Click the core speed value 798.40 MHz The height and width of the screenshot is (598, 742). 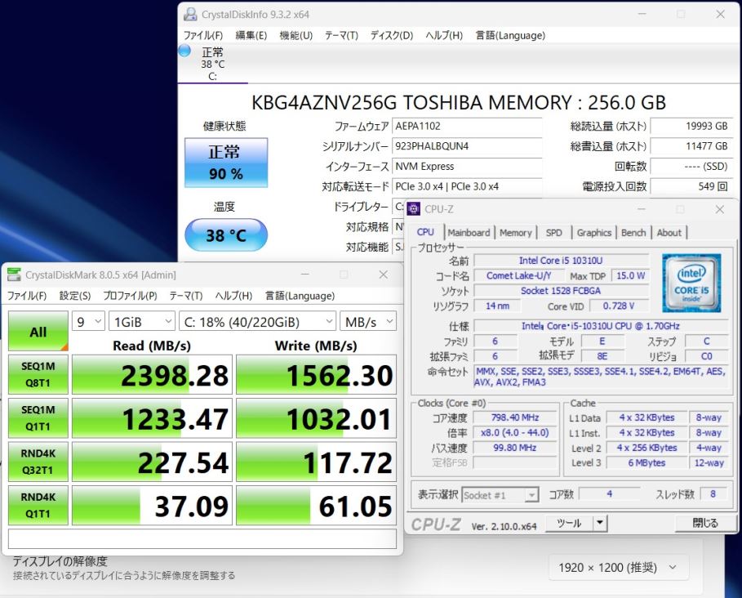(515, 417)
